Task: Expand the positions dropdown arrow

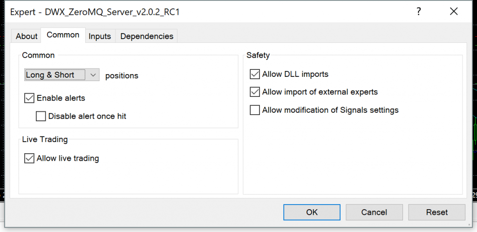Action: pyautogui.click(x=93, y=75)
